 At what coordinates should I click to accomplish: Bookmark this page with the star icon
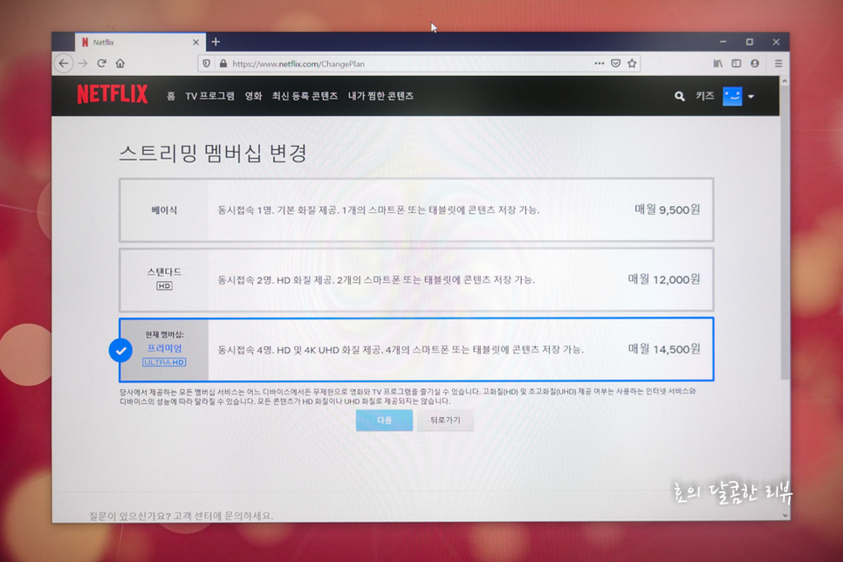[632, 64]
